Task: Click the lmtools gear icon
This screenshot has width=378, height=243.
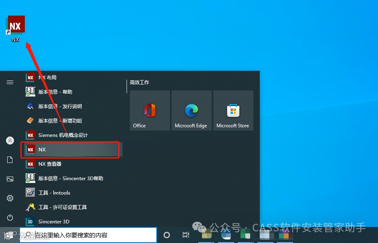Action: click(30, 193)
